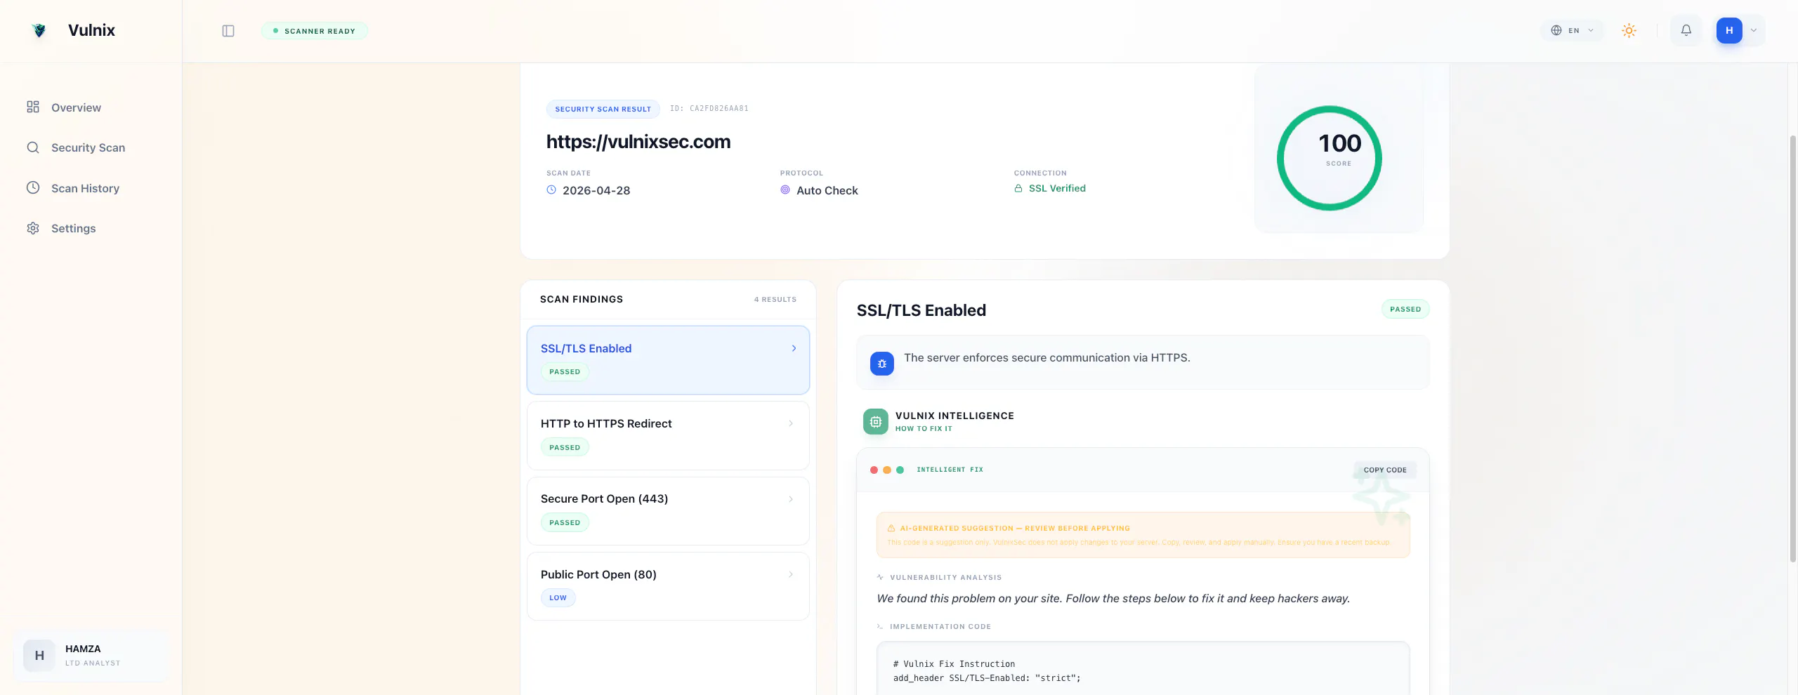Click the 4 Results count
The width and height of the screenshot is (1798, 695).
pos(775,300)
